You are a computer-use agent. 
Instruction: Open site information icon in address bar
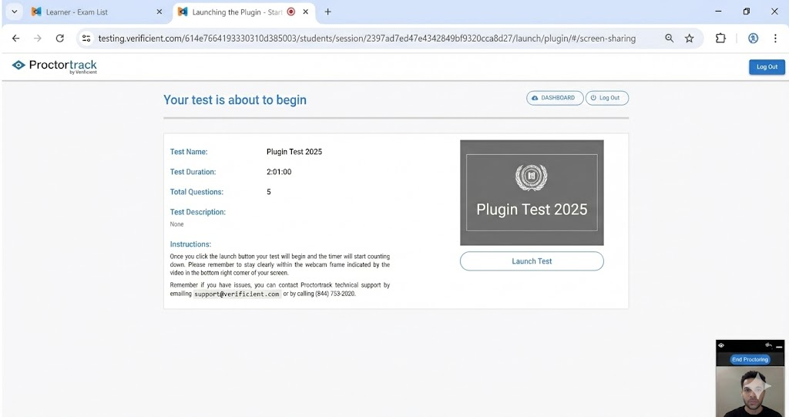[86, 39]
